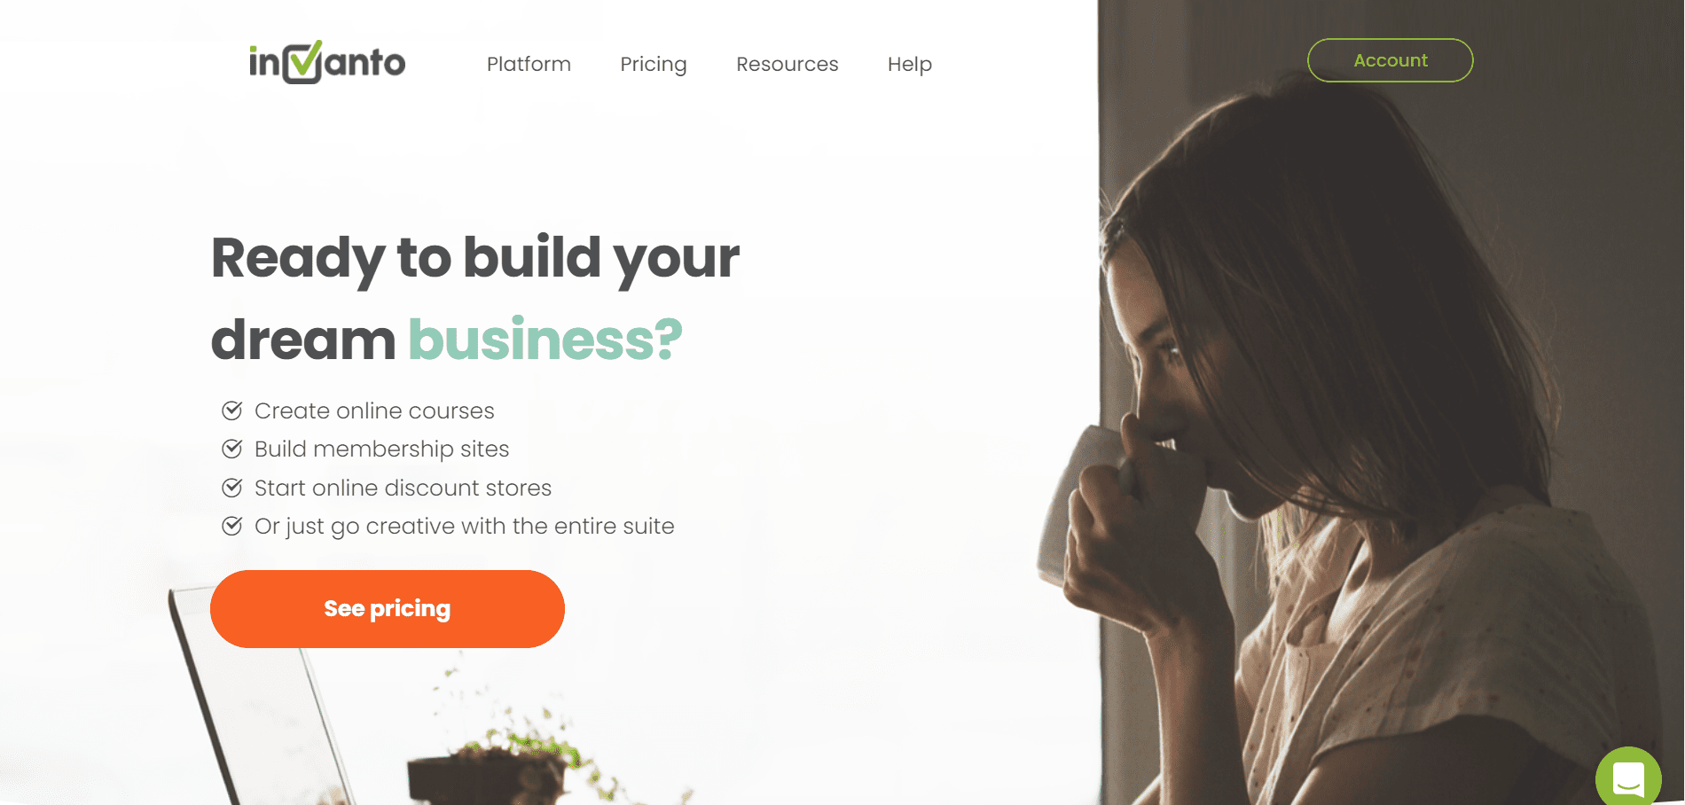Screen dimensions: 1685x805
Task: Click the orange See pricing button
Action: click(388, 609)
